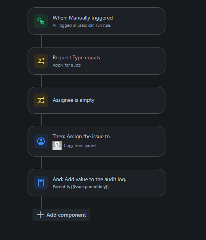This screenshot has height=240, width=206.
Task: Click the connector line between Assignee and Assign action
Action: [x=42, y=120]
